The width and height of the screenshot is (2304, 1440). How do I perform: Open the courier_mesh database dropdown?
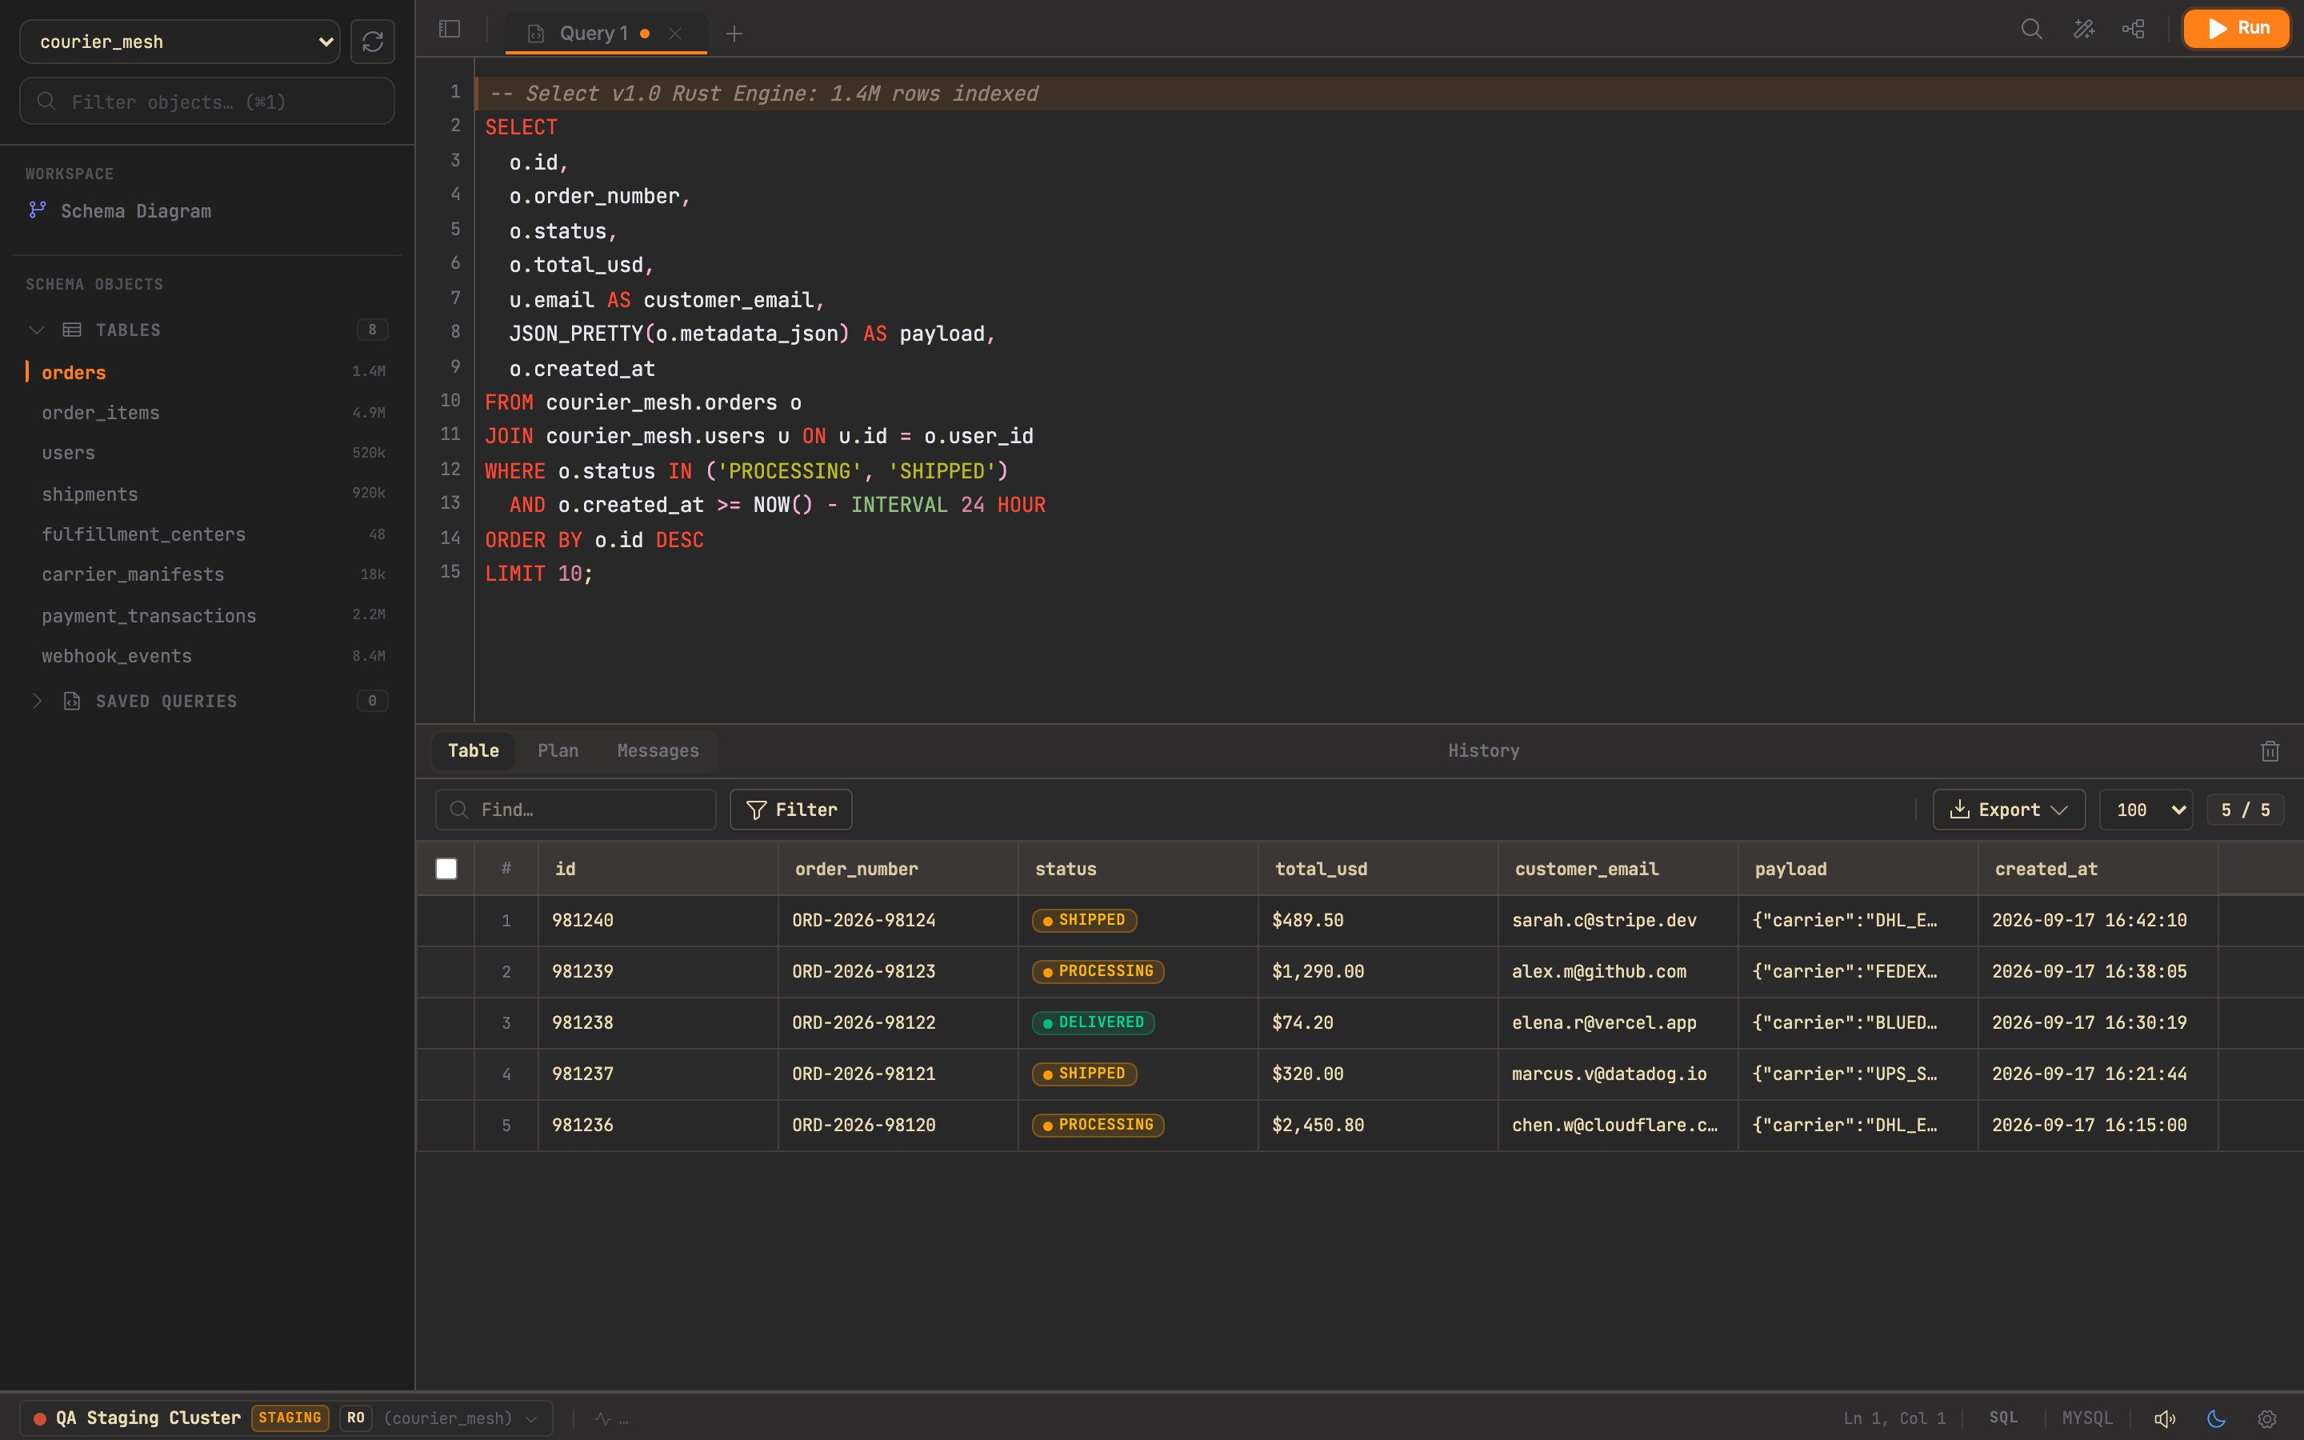(180, 42)
